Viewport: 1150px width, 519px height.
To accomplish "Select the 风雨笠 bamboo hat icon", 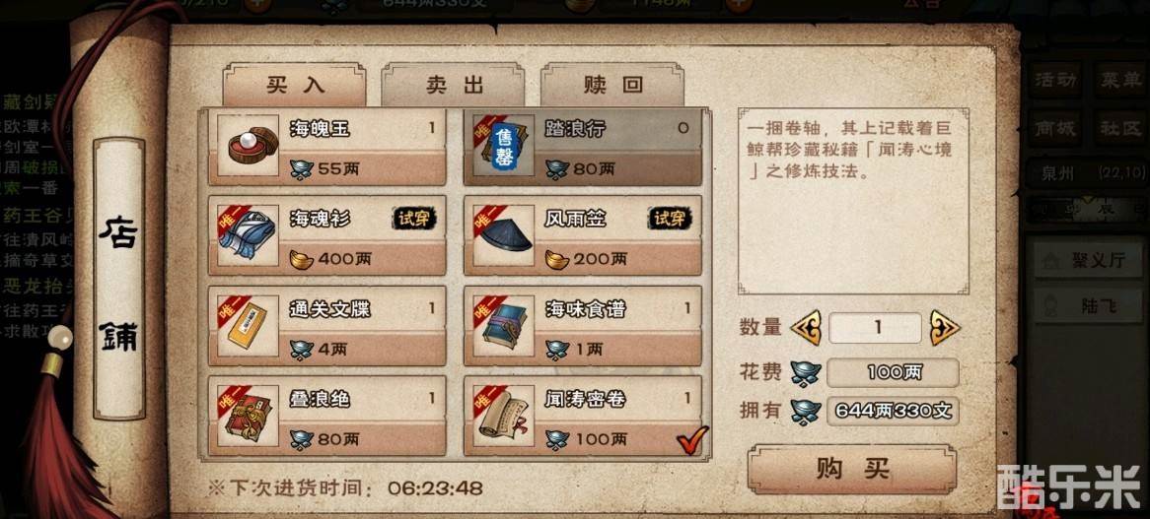I will [504, 234].
